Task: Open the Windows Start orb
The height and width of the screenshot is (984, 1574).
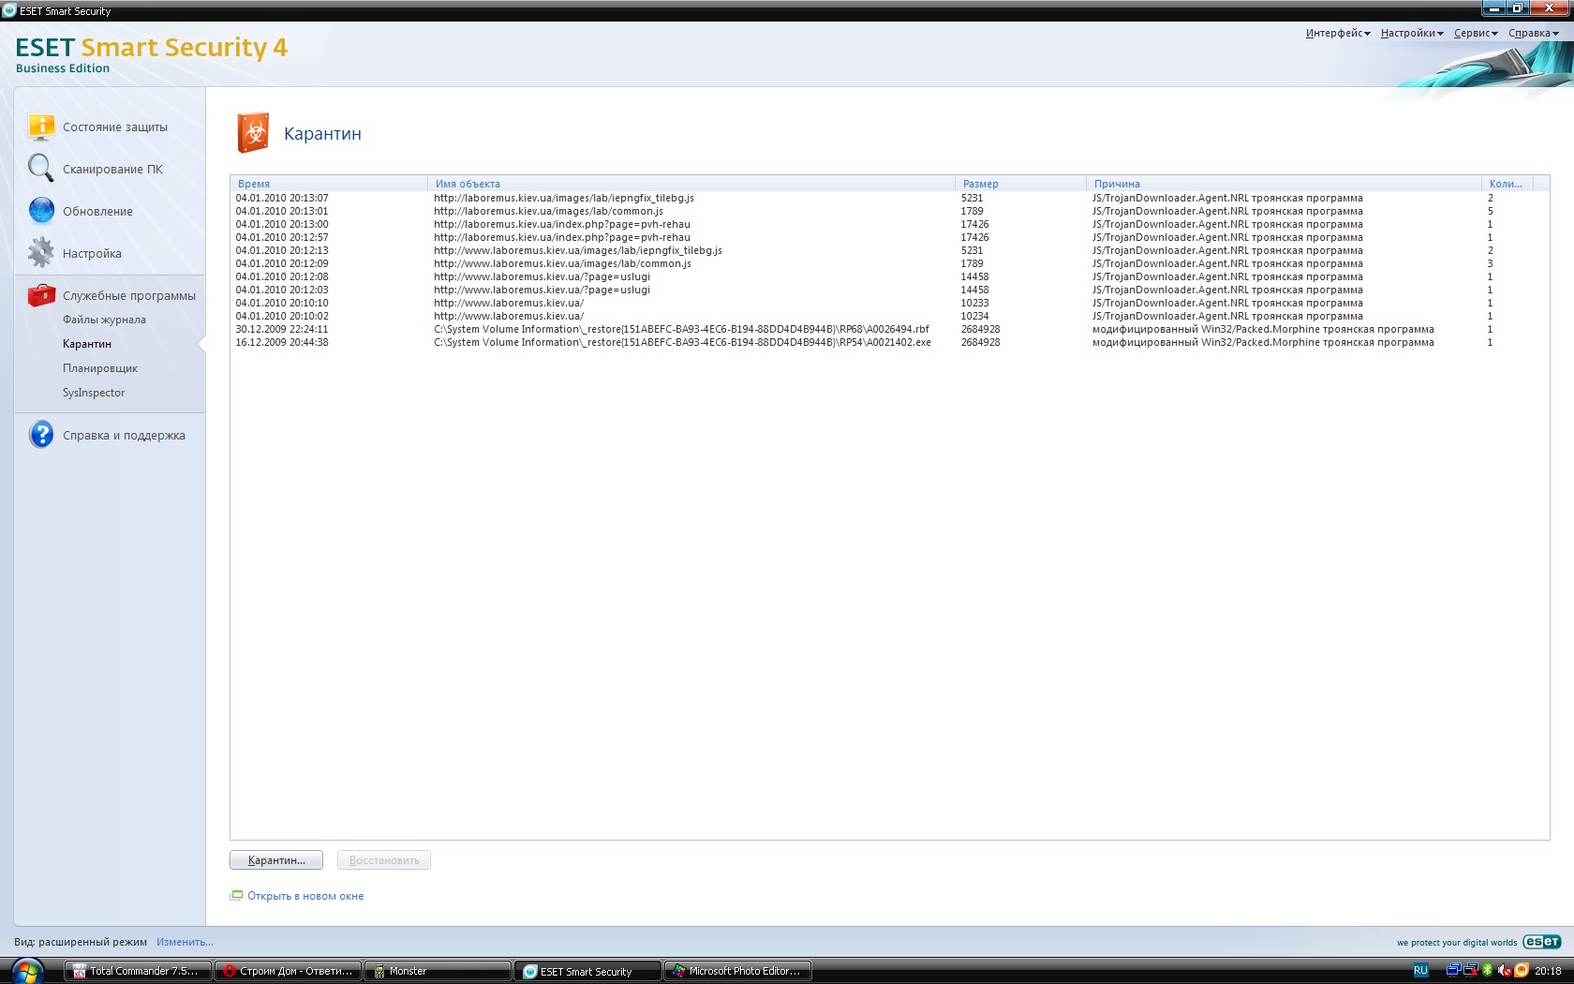Action: coord(27,971)
